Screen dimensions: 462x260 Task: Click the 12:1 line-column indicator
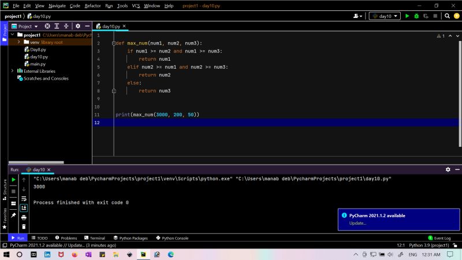[x=401, y=245]
